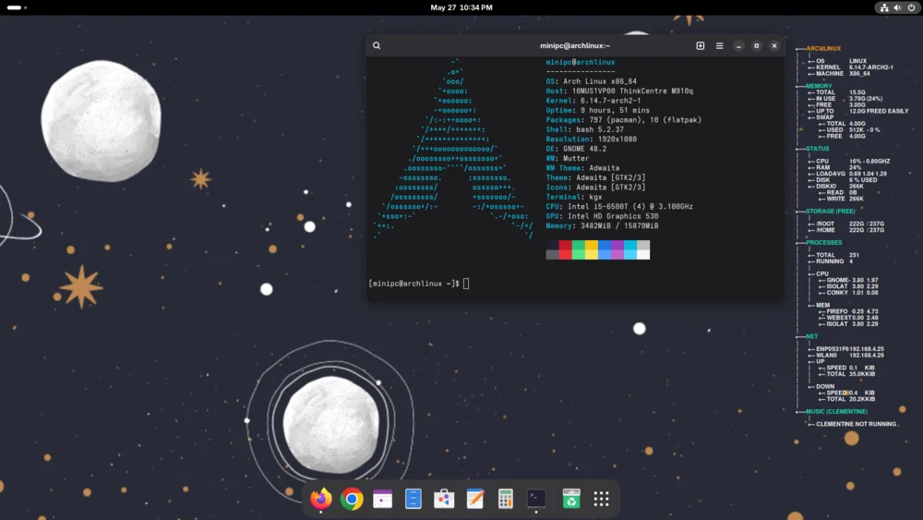The image size is (923, 520).
Task: Click the 'GPU: Intel HD Graphics 530' line
Action: tap(602, 216)
